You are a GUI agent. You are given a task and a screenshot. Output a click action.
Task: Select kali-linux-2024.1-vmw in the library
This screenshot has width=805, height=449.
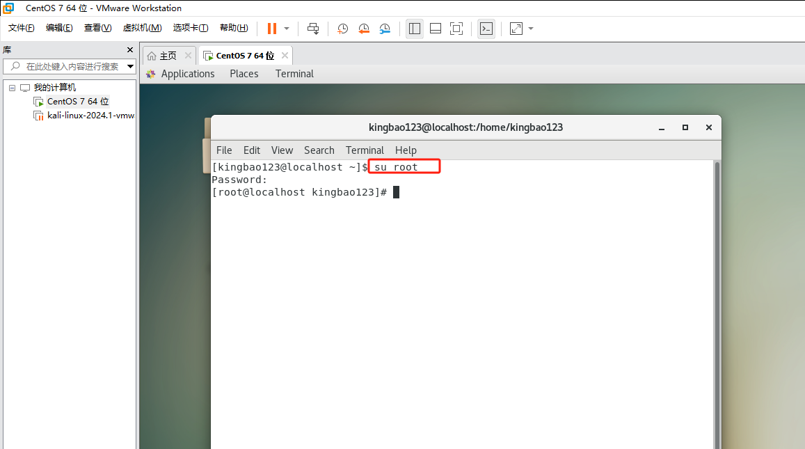(90, 116)
